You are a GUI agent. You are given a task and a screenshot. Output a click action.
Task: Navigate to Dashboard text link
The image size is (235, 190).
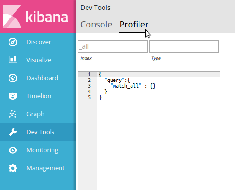42,78
